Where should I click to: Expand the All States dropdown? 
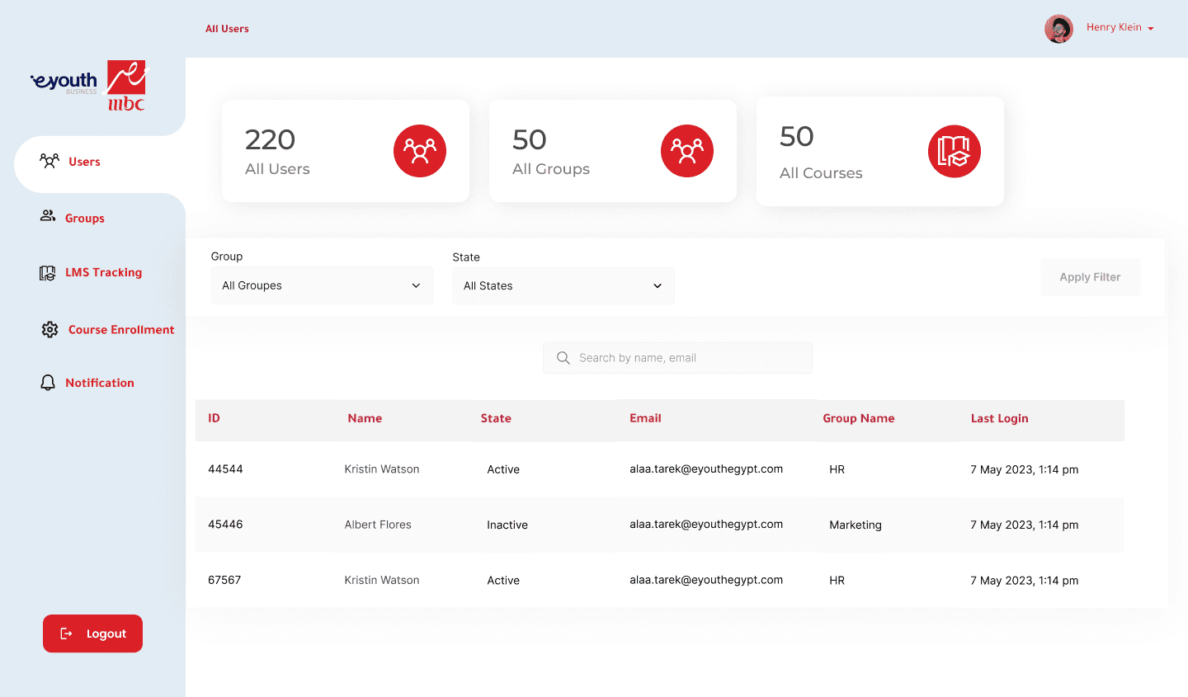563,286
